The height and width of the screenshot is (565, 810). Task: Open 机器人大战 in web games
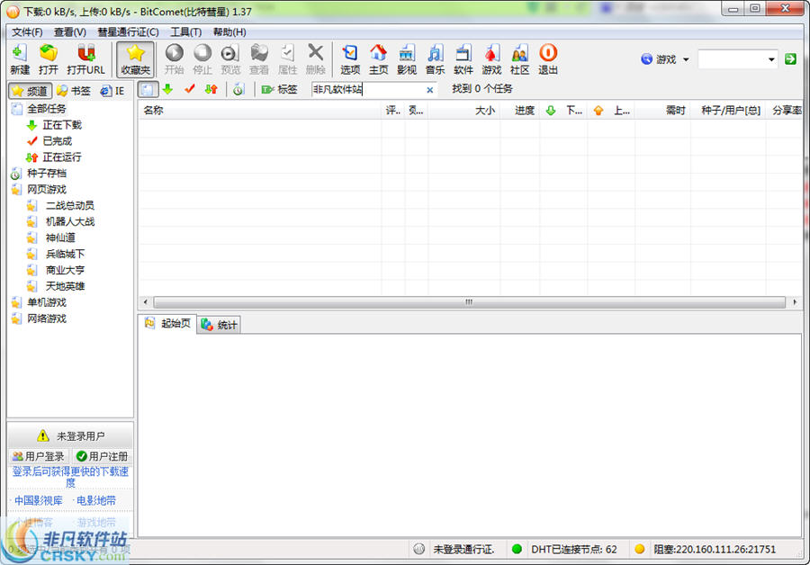(x=69, y=221)
